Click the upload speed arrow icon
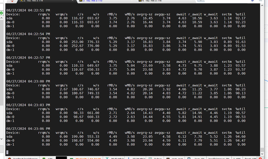The image size is (268, 159). (107, 158)
